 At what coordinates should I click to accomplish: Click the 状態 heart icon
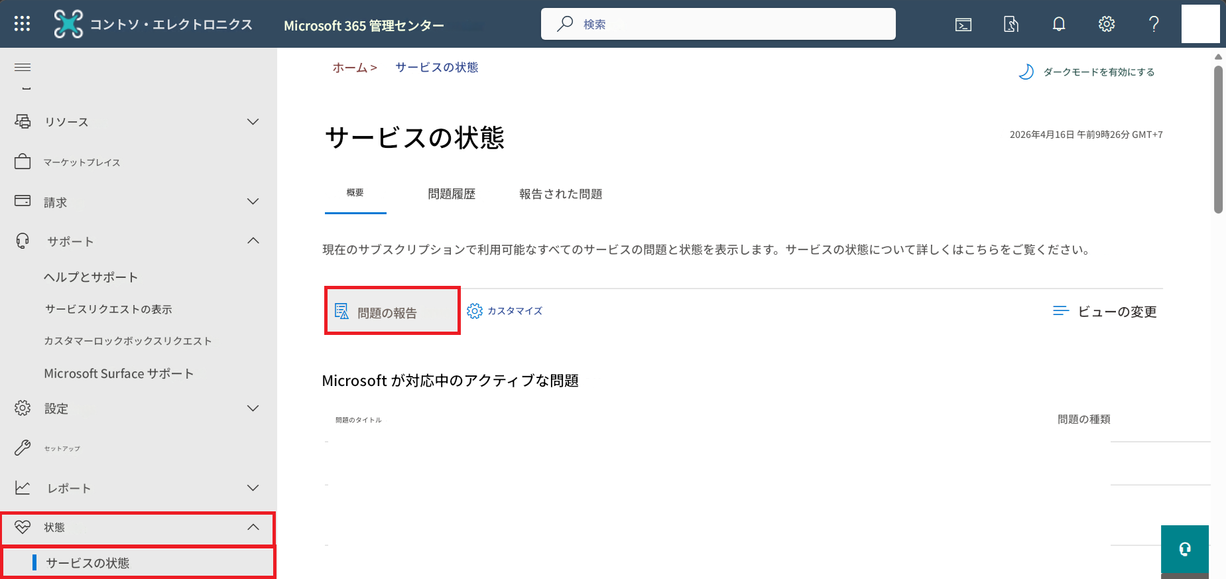pyautogui.click(x=23, y=527)
